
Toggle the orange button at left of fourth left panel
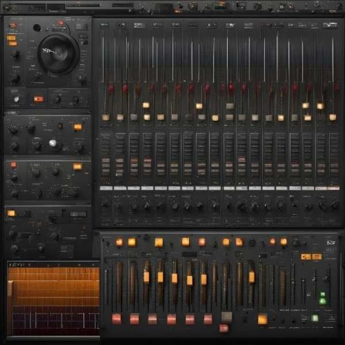point(11,213)
